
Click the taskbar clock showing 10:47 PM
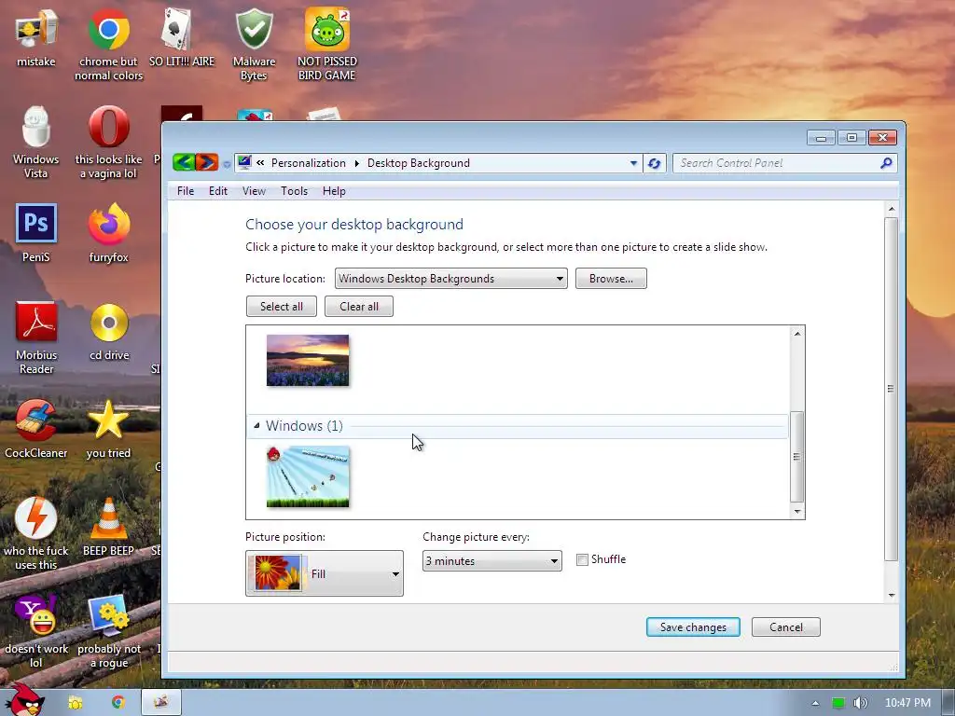[x=907, y=703]
